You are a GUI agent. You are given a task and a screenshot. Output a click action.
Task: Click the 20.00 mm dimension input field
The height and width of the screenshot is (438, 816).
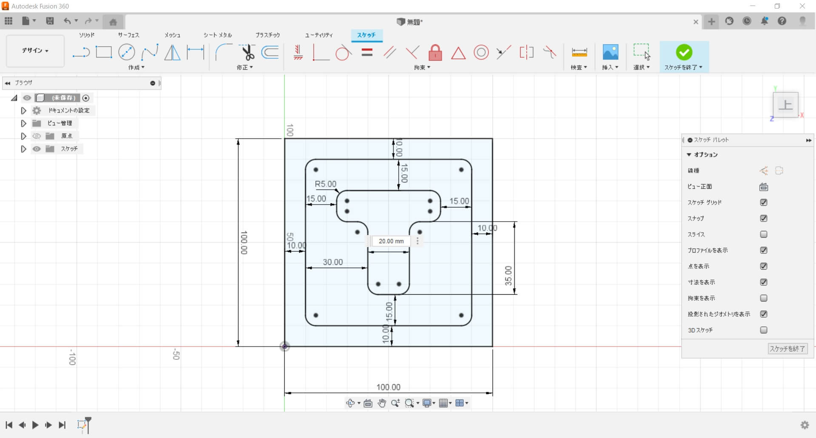tap(391, 241)
